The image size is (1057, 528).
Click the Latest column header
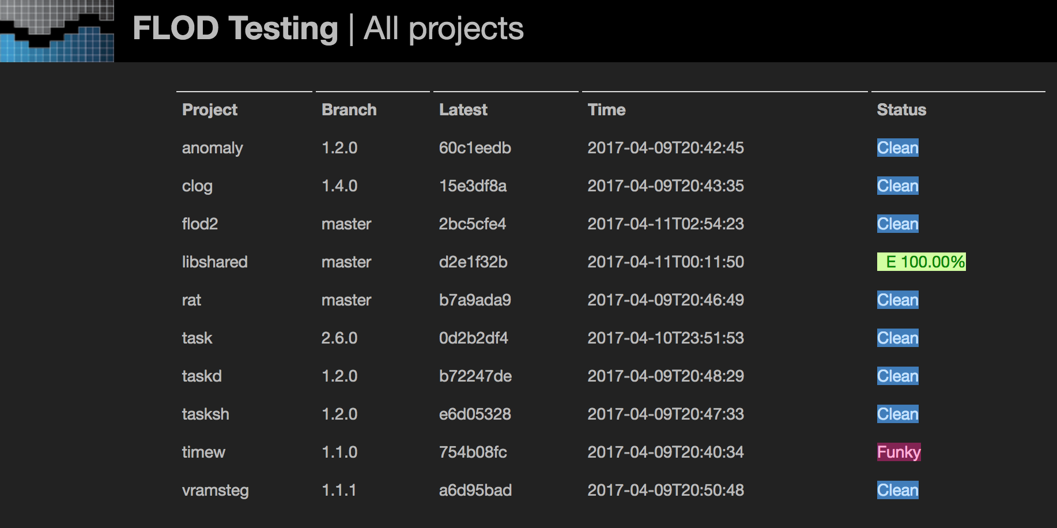coord(463,110)
